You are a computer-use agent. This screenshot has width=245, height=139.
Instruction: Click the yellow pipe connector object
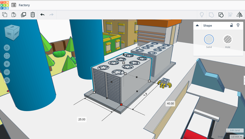click(165, 83)
